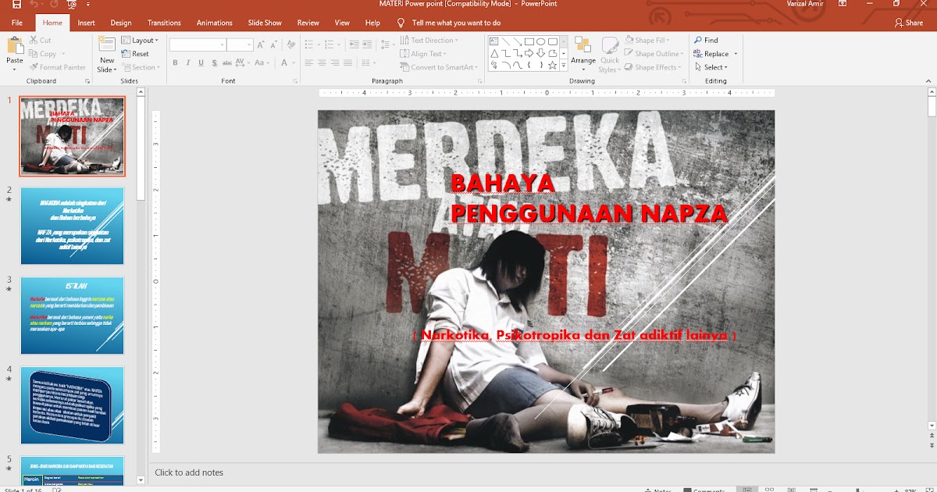Click Find magnifier in Editing group
The width and height of the screenshot is (937, 492).
tap(706, 40)
